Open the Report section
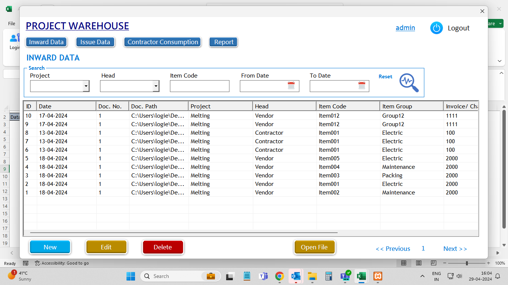 pos(224,42)
